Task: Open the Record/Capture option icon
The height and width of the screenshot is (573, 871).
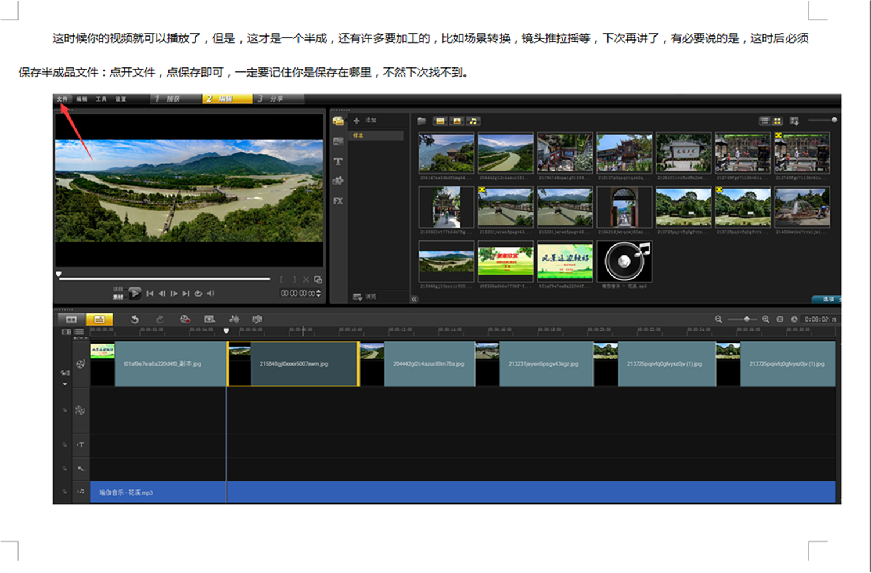Action: click(x=185, y=319)
